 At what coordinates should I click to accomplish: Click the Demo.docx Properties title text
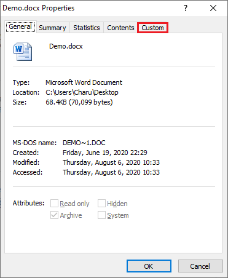tap(39, 8)
